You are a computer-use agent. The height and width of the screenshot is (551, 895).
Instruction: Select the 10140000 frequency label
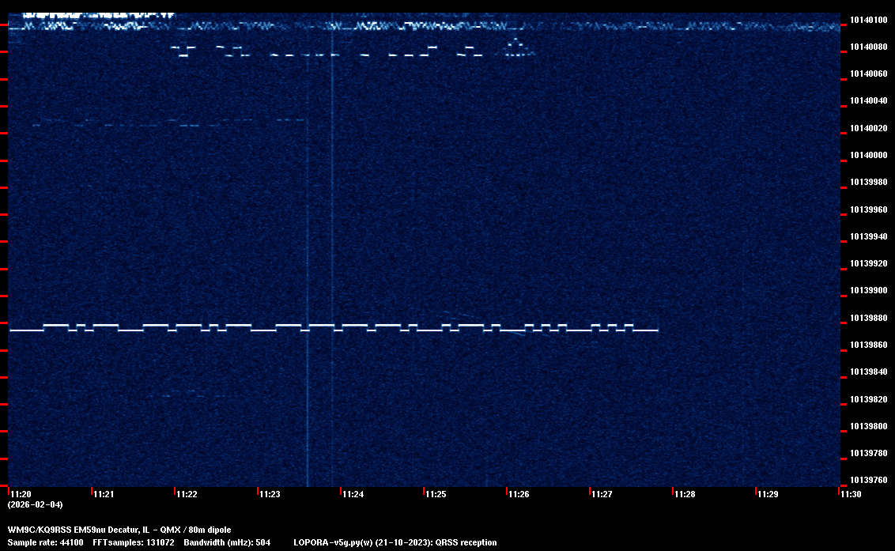click(x=868, y=155)
